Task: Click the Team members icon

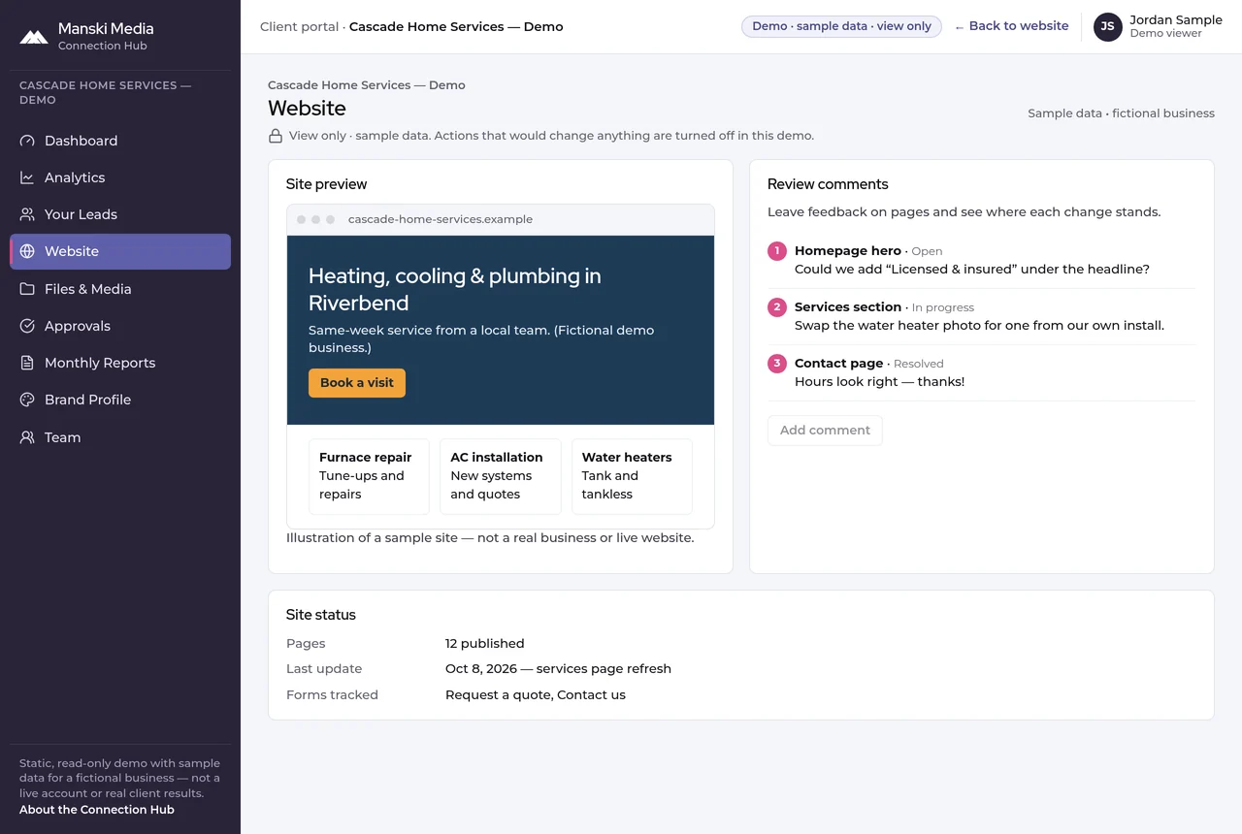Action: point(27,437)
